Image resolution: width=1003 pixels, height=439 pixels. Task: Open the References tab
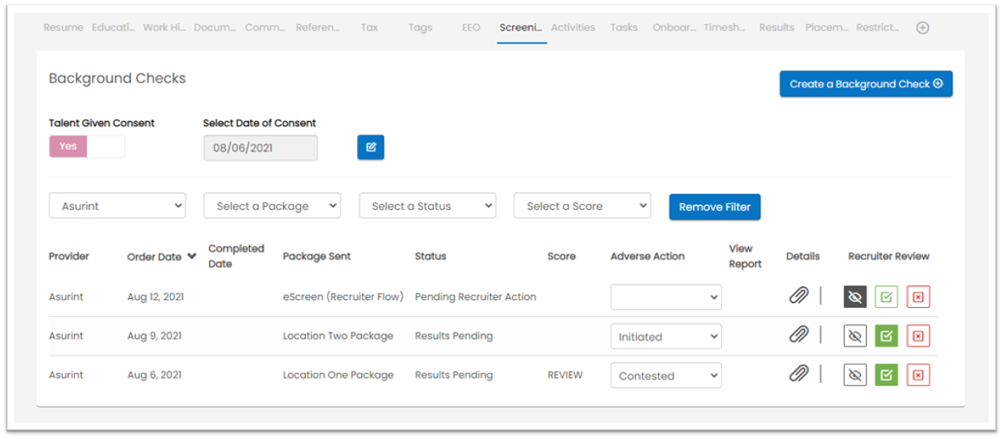click(x=318, y=27)
